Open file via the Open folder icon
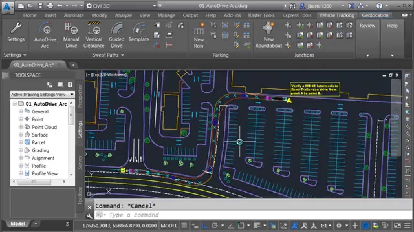This screenshot has height=232, width=414. [30, 6]
